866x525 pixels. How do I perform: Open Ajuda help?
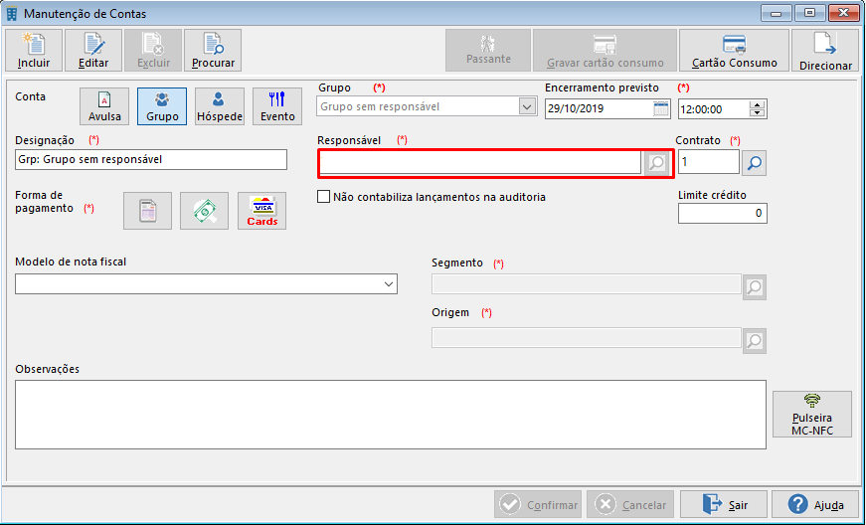(x=815, y=504)
